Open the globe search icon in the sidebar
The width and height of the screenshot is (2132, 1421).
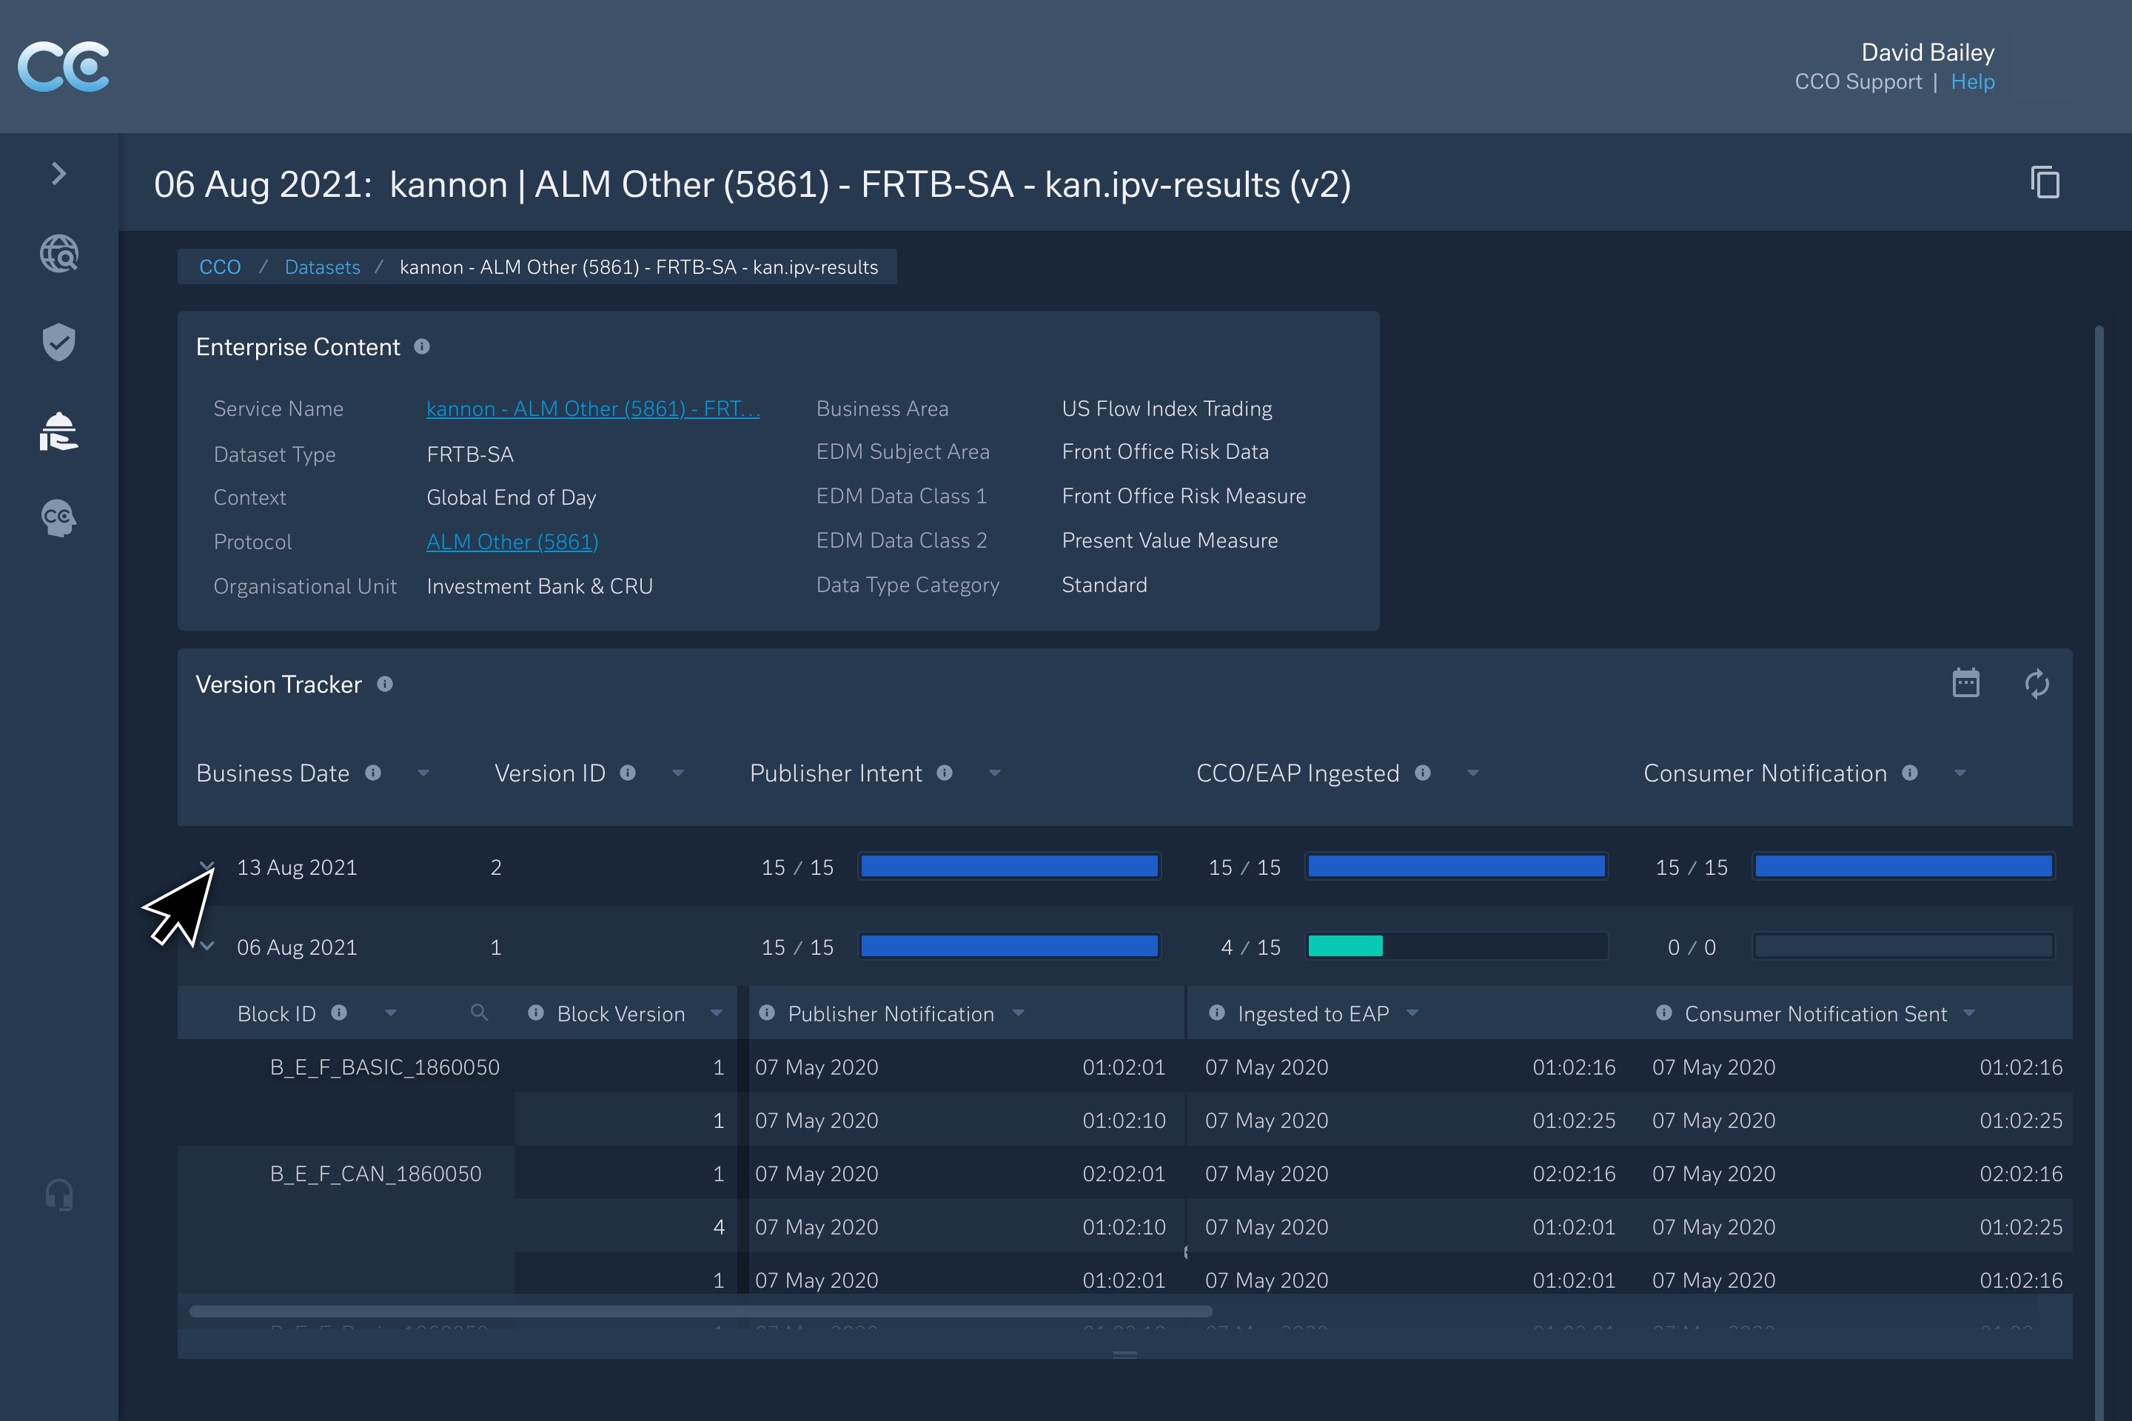[59, 254]
